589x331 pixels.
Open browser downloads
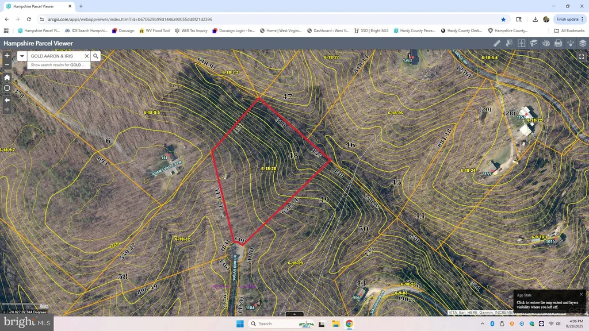(535, 19)
